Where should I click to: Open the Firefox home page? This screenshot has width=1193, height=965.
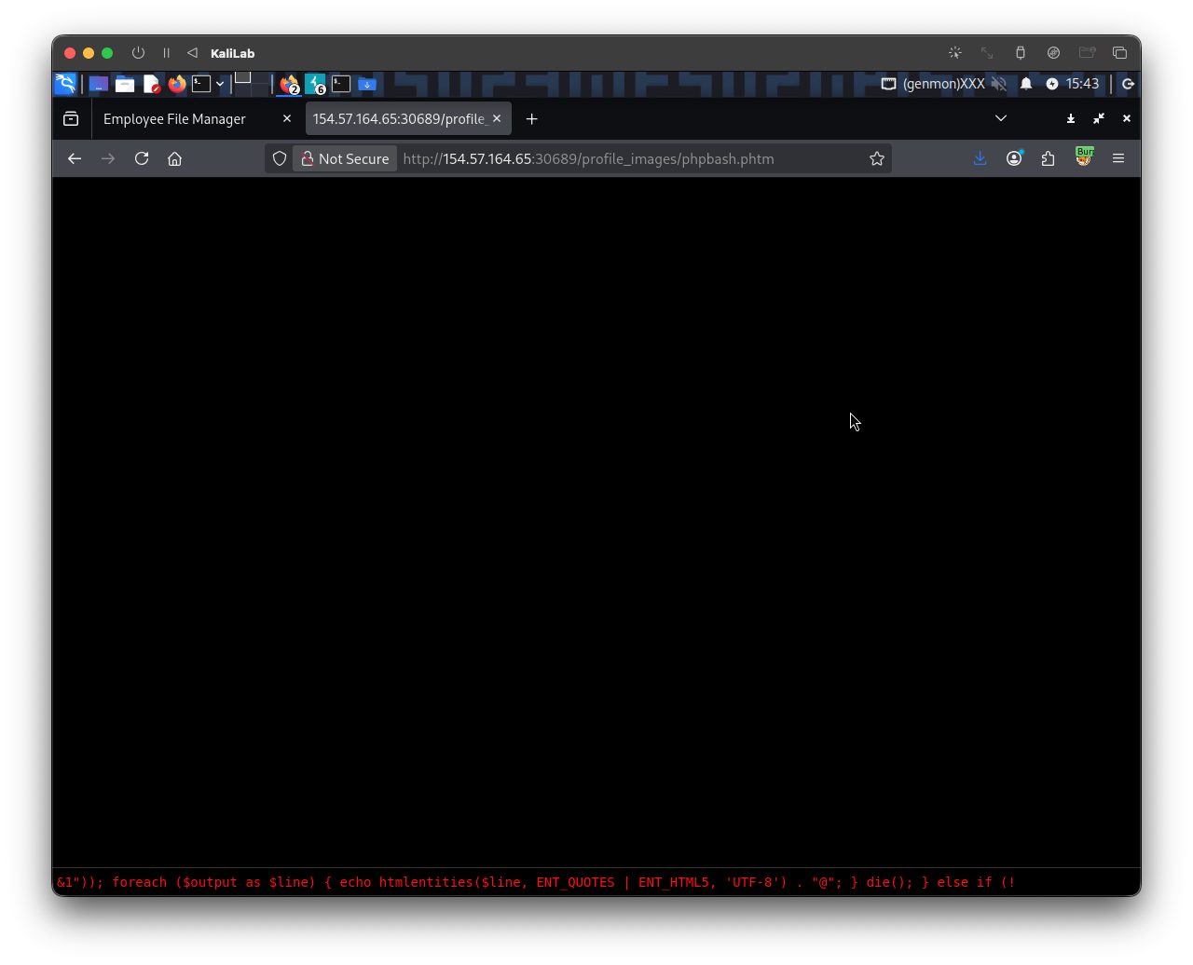tap(174, 158)
